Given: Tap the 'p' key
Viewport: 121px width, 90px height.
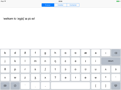Looking at the screenshot, I should (x=15, y=69).
